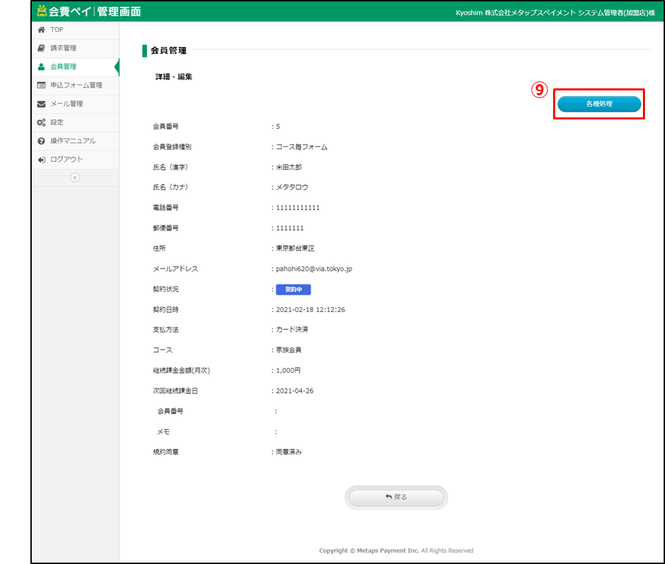
Task: Click the logout arrow icon
Action: [41, 159]
